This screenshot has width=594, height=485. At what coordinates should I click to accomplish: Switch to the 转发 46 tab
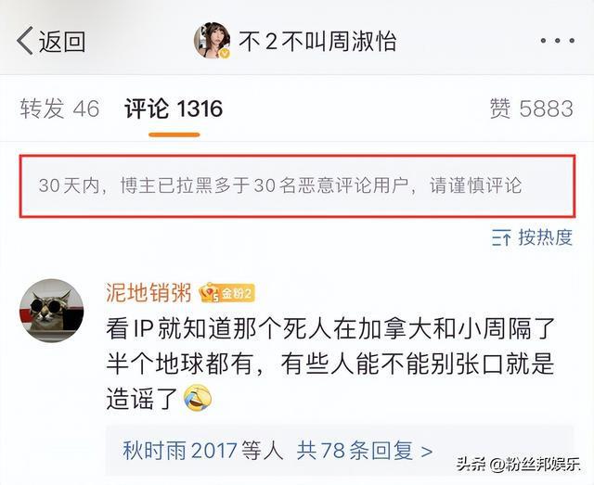pyautogui.click(x=59, y=108)
